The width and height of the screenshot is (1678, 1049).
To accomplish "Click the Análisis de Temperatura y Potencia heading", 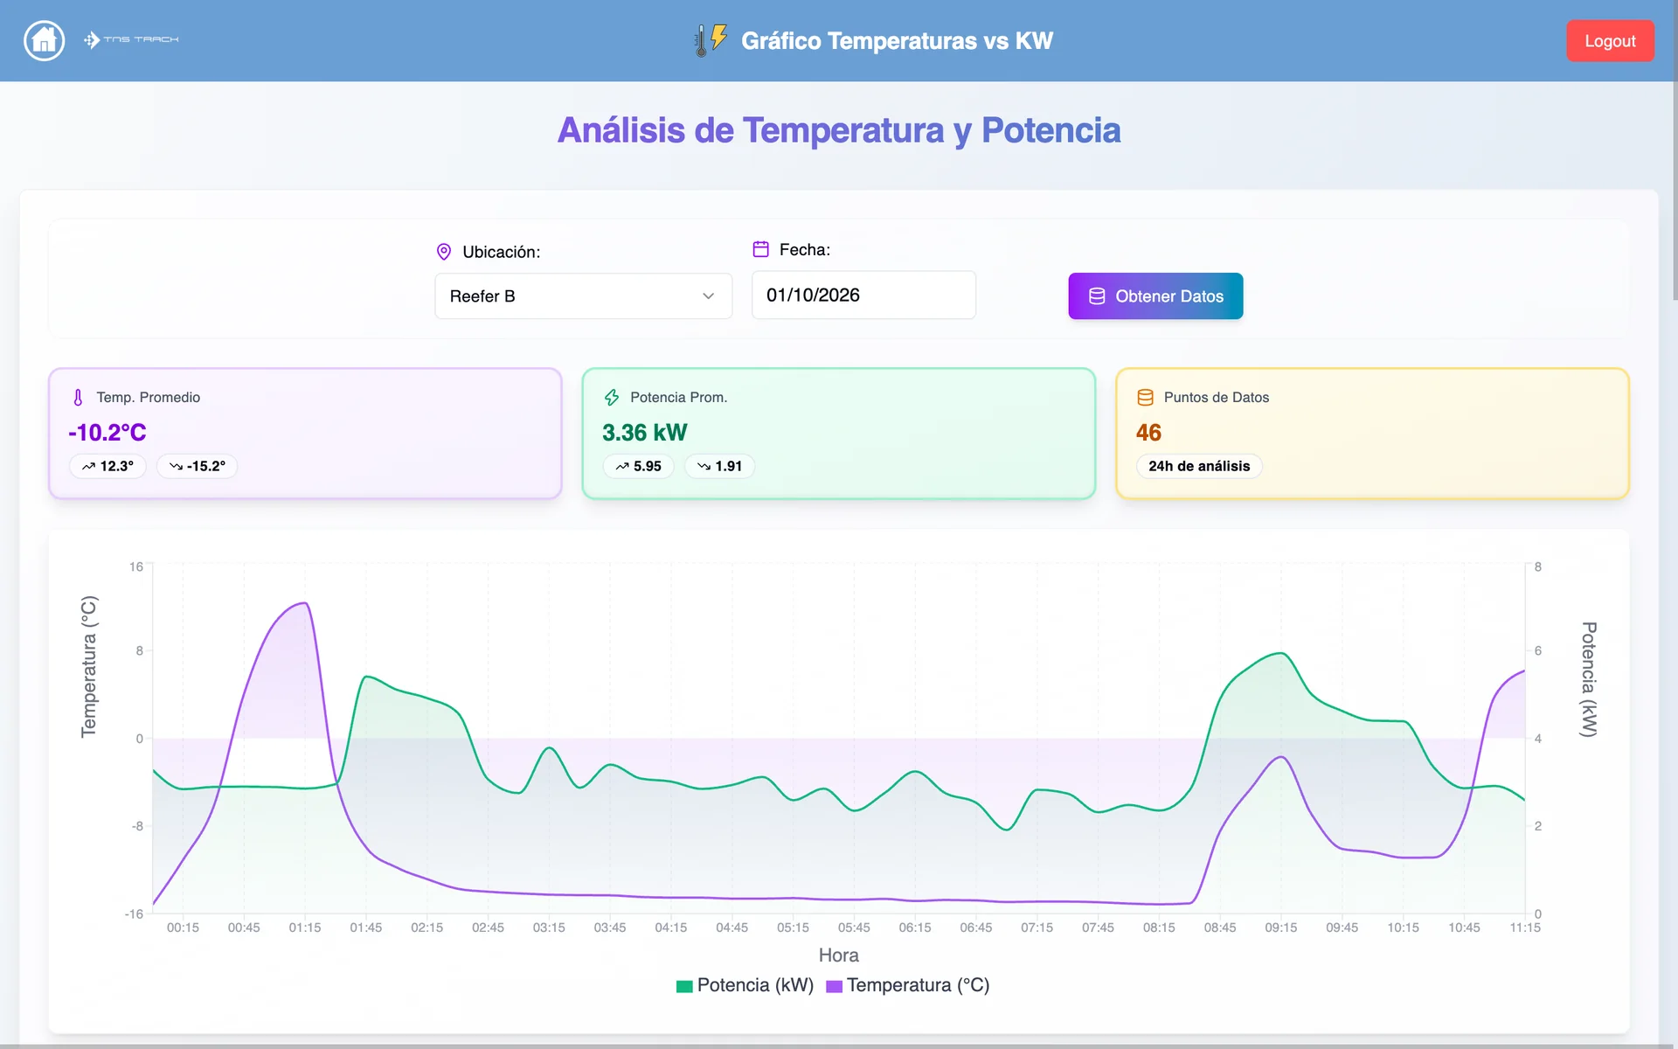I will pos(839,130).
